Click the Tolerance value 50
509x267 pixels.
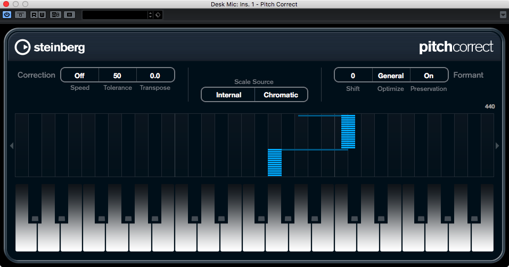[117, 76]
